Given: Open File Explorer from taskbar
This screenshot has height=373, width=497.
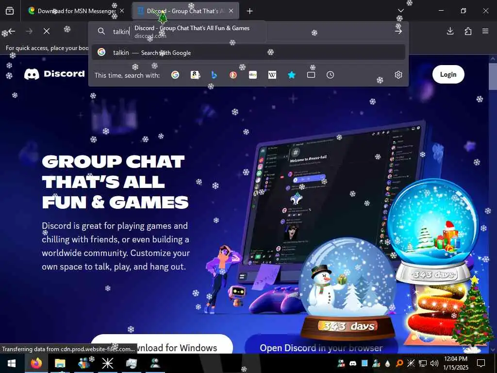Looking at the screenshot, I should pos(60,363).
